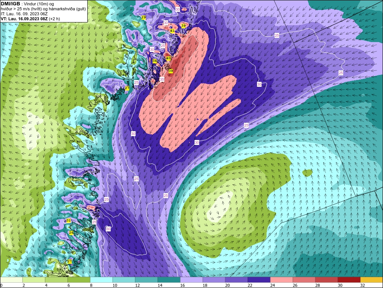Pick the legend swatch between 26 and 28
The image size is (383, 288).
coord(304,280)
